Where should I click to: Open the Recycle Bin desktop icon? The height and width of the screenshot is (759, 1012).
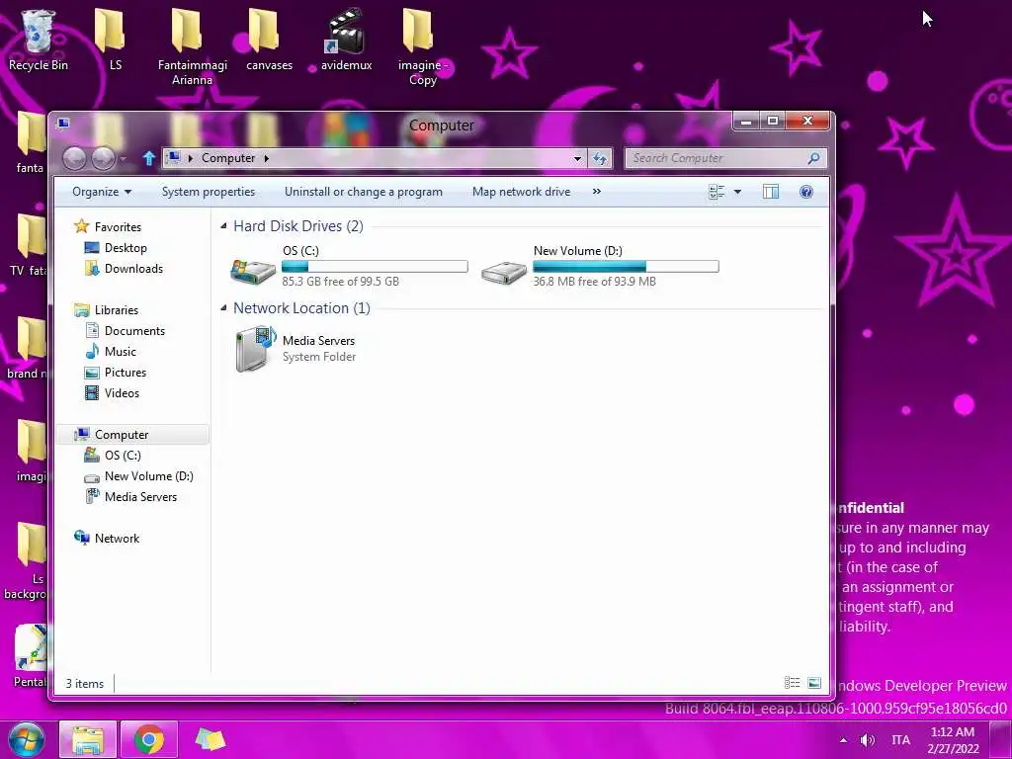(x=38, y=40)
